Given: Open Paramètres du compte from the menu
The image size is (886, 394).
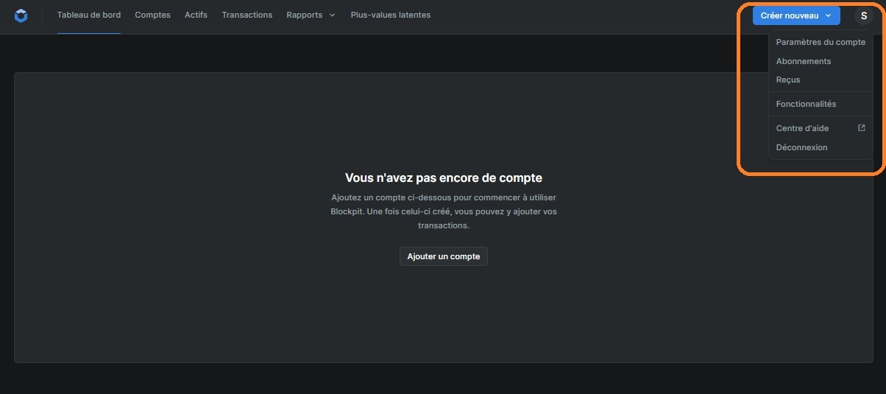Looking at the screenshot, I should pyautogui.click(x=821, y=43).
